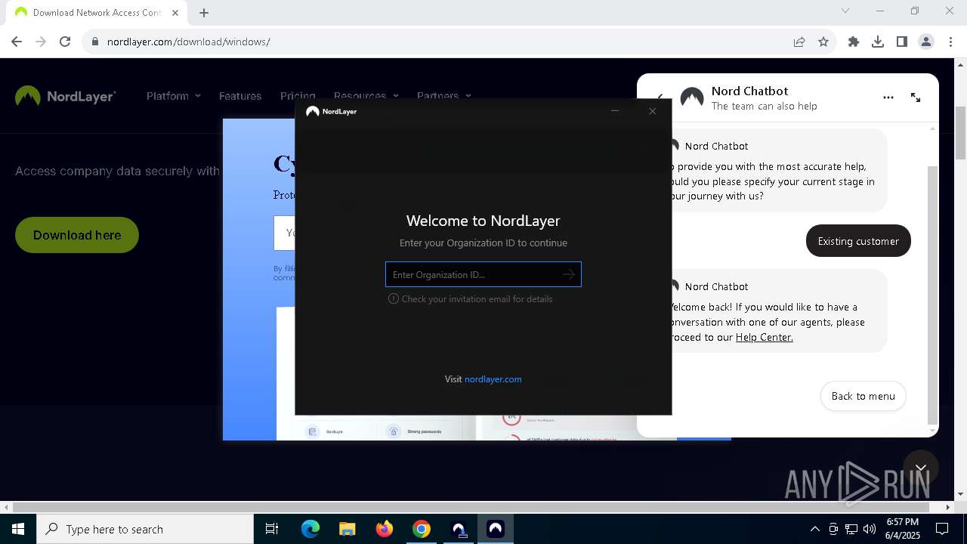Open Chrome tab search dropdown

point(845,11)
